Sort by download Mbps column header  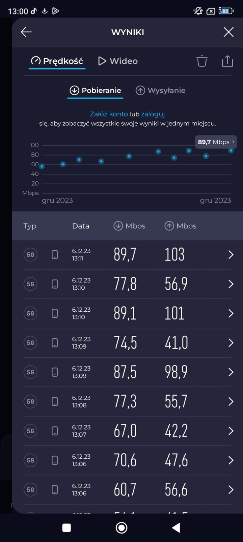click(130, 226)
